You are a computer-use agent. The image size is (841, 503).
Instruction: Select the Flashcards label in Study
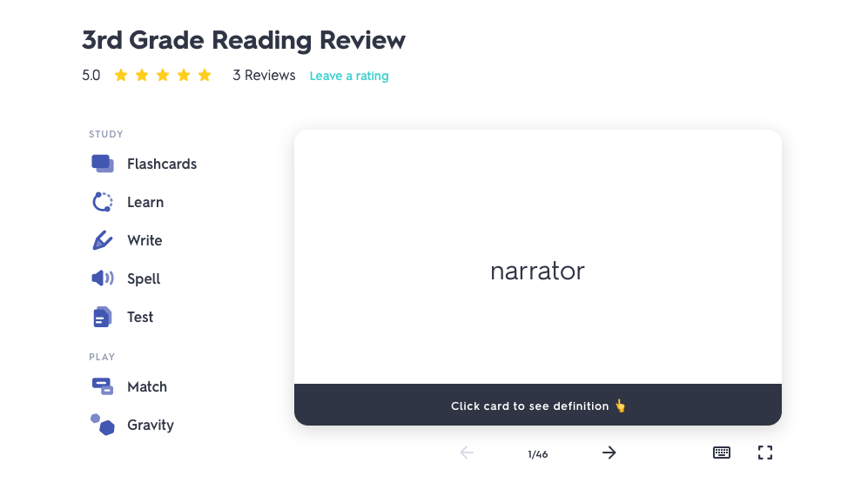(x=162, y=164)
